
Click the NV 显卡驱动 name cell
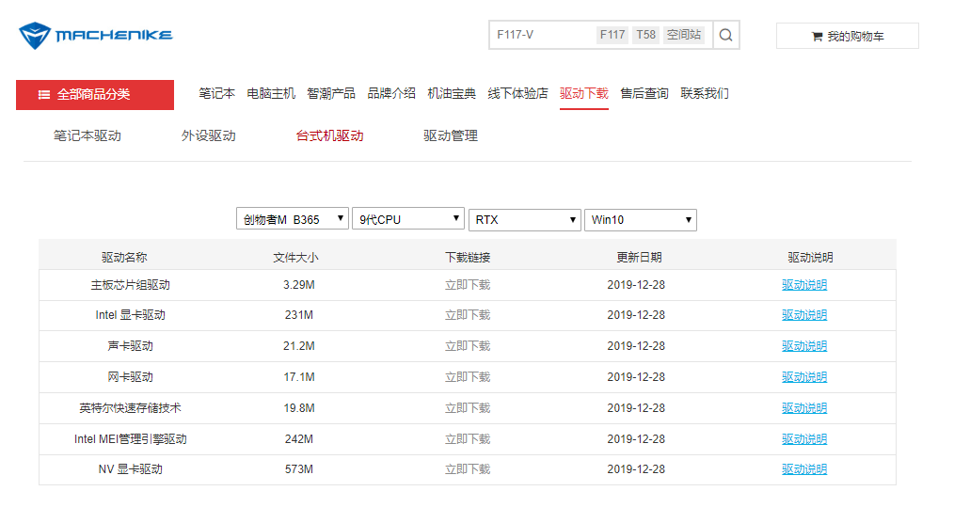130,469
